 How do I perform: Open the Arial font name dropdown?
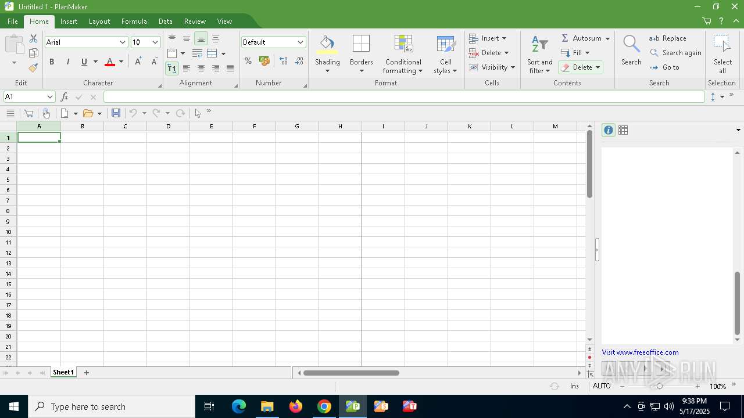click(x=123, y=42)
